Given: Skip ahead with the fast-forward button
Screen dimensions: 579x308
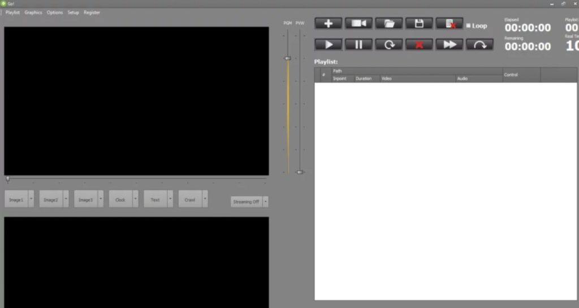Looking at the screenshot, I should (x=450, y=45).
